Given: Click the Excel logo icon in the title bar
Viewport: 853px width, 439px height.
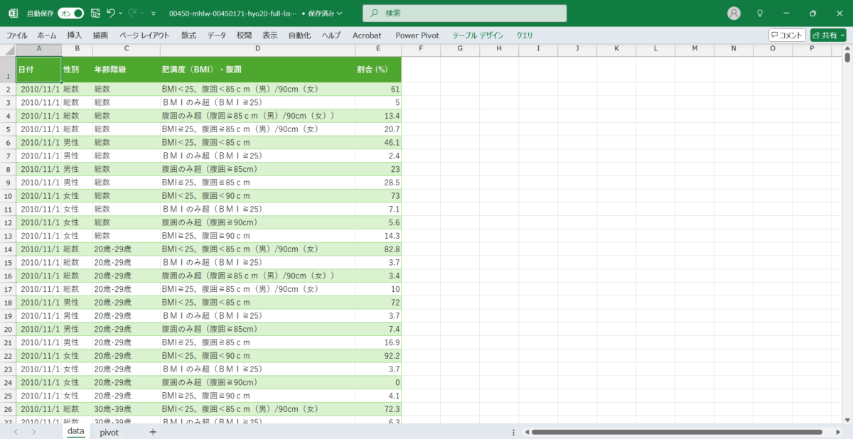Looking at the screenshot, I should click(13, 13).
